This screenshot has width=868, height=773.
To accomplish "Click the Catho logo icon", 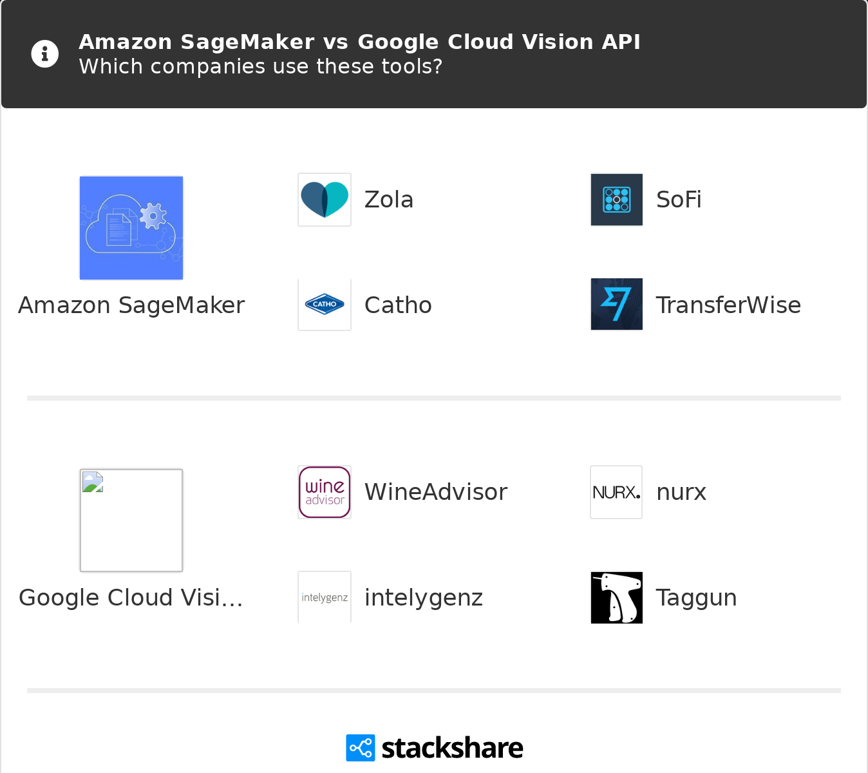I will click(x=325, y=305).
